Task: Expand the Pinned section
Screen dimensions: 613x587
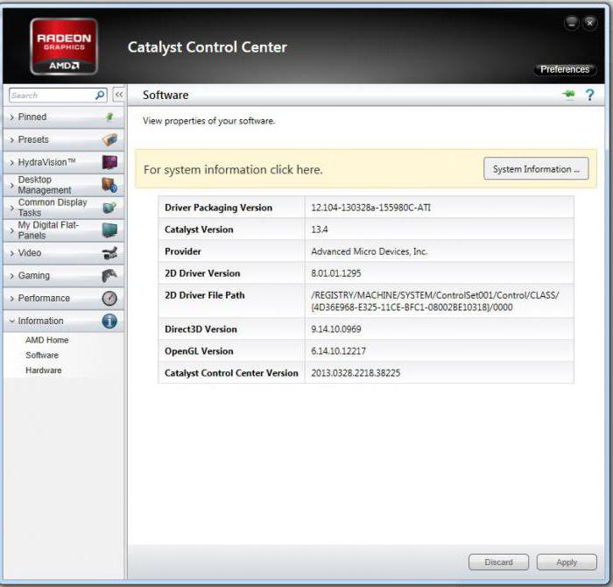Action: tap(63, 117)
